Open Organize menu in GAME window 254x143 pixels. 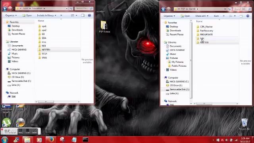pos(169,16)
